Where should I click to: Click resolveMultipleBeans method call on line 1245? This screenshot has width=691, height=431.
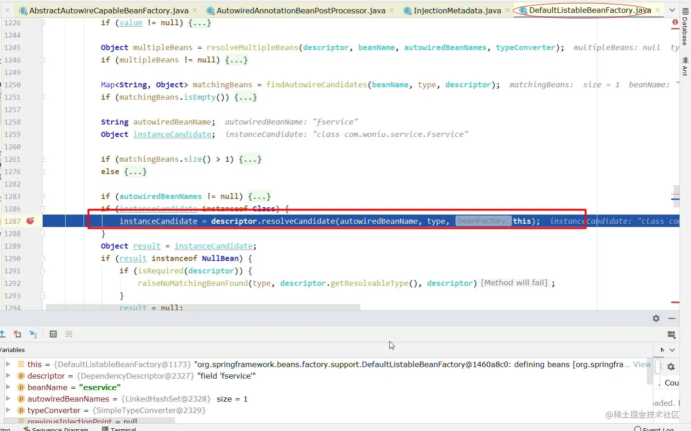(x=252, y=47)
